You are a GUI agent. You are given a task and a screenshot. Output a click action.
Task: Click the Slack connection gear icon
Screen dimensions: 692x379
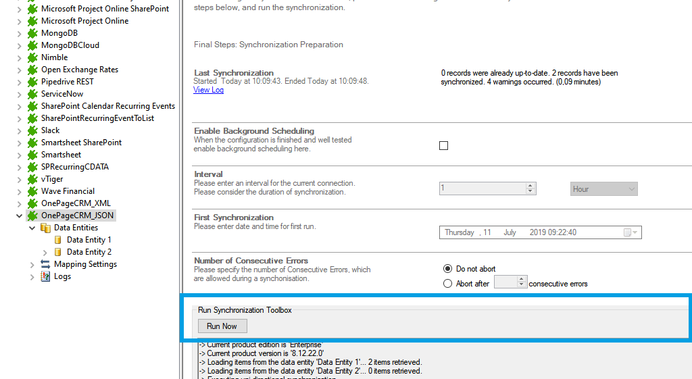pyautogui.click(x=32, y=130)
